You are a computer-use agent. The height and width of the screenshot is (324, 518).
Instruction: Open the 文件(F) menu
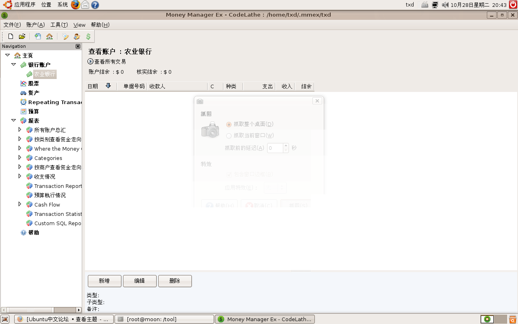[x=12, y=25]
